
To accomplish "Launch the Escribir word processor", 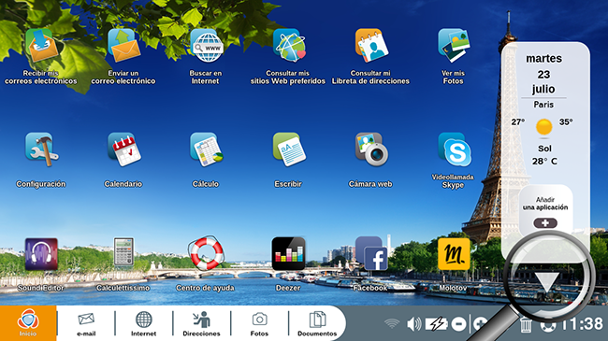I will pyautogui.click(x=289, y=149).
